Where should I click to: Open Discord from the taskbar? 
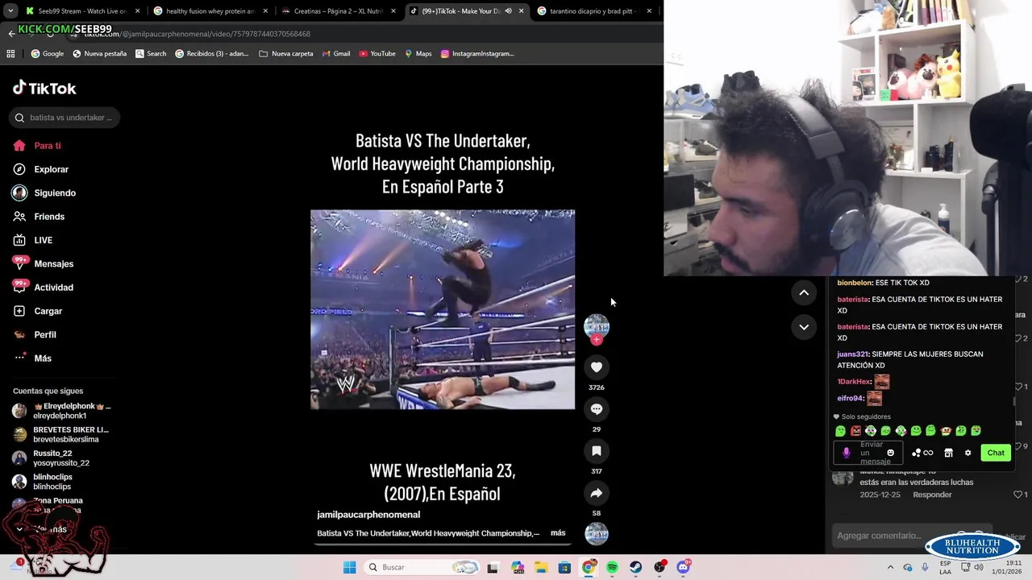[684, 567]
